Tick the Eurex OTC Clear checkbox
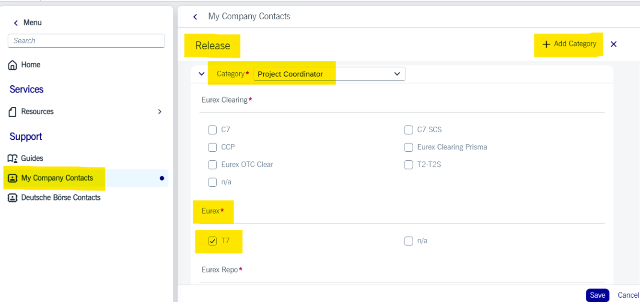The image size is (640, 302). [x=212, y=165]
